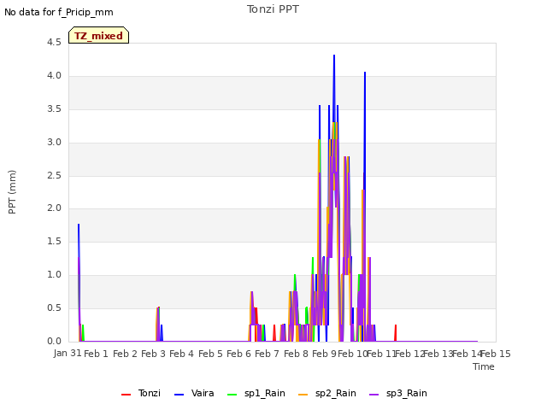Click the Feb 7 x-axis tick label
Image resolution: width=547 pixels, height=410 pixels.
pos(267,354)
